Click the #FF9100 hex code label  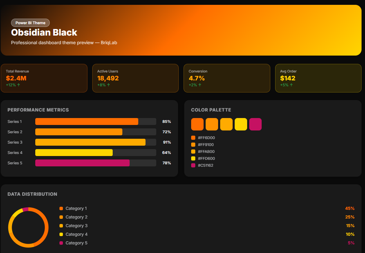click(206, 145)
